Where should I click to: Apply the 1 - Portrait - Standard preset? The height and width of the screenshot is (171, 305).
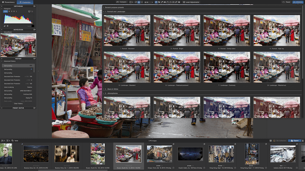point(127,30)
